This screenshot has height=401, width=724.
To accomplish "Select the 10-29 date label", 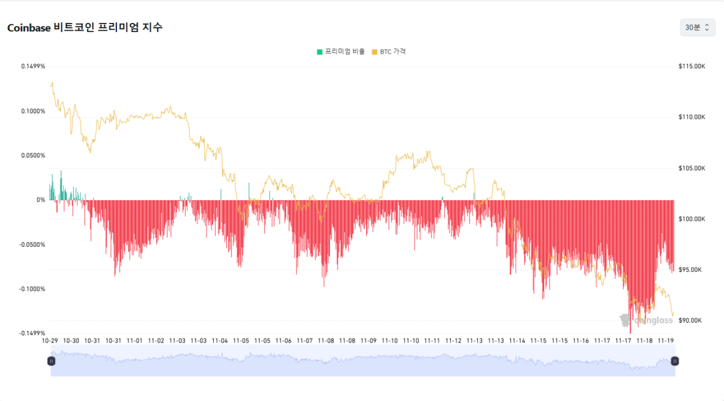I will coord(49,341).
